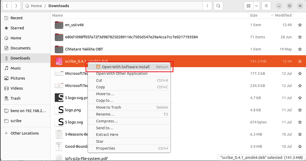
Task: Open the hamburger main menu
Action: 266,6
